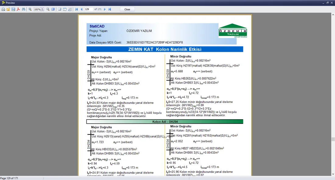Zoom out with the magnifier minus icon
Viewport: 335px width, 180px height.
click(x=48, y=9)
